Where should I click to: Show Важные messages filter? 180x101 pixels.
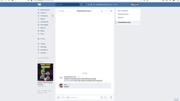121,17
